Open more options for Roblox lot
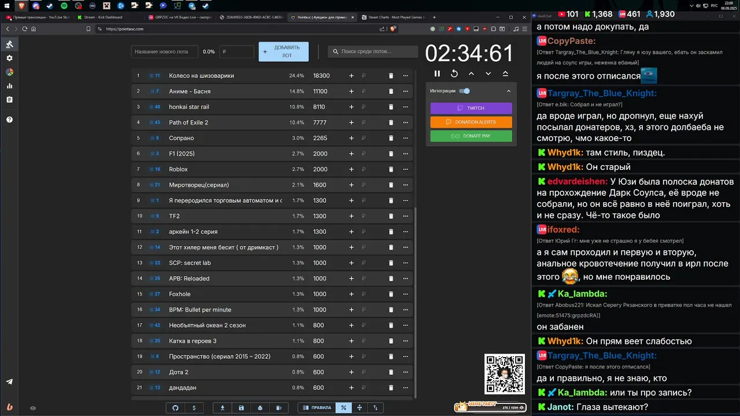Viewport: 740px width, 416px height. pos(405,169)
